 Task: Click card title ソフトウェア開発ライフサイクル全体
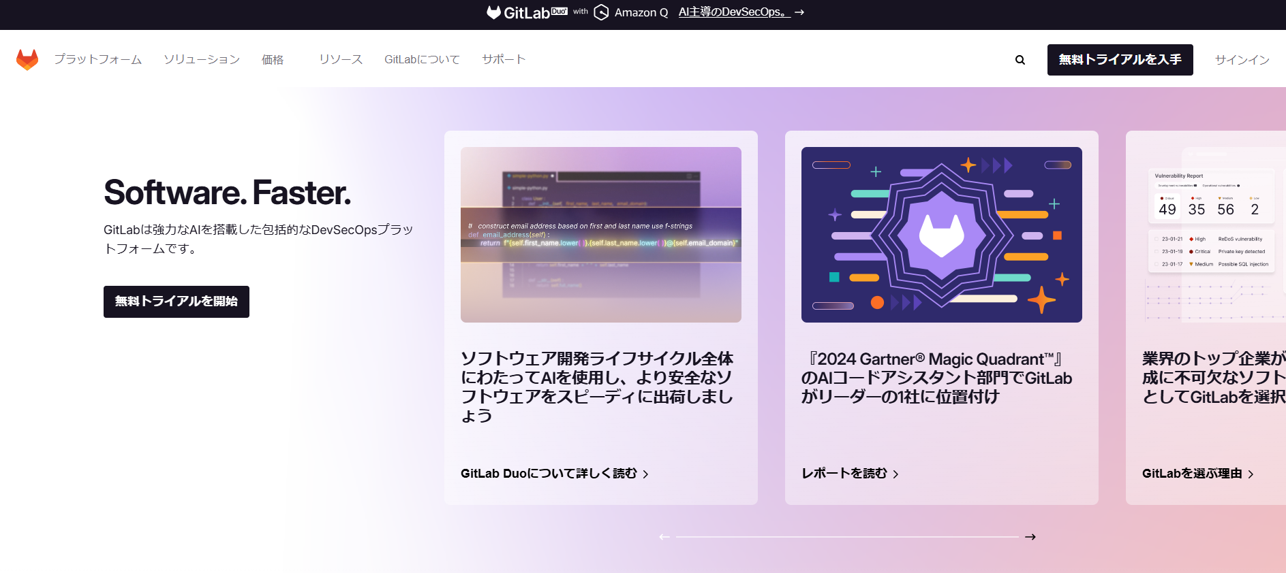pyautogui.click(x=597, y=387)
